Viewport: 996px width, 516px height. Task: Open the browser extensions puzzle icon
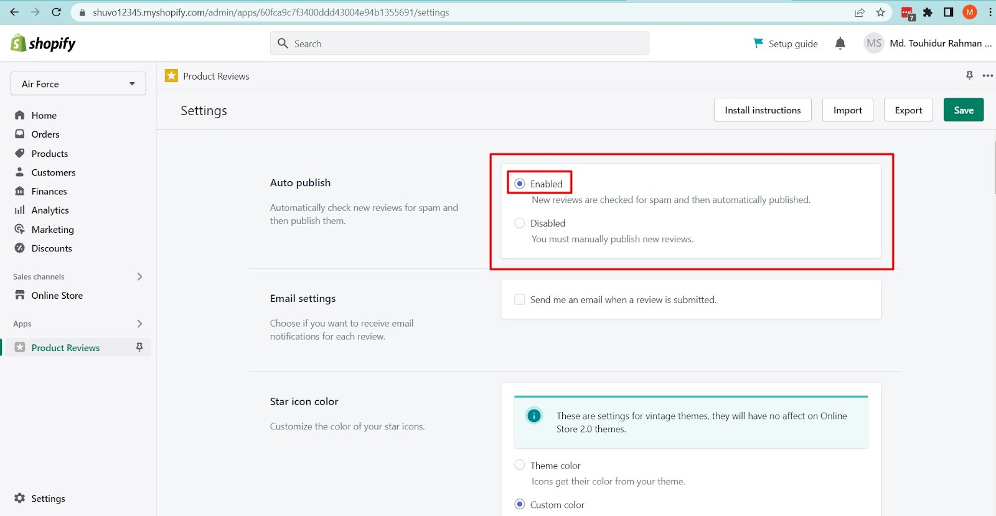point(928,12)
